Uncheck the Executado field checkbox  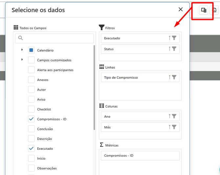pyautogui.click(x=31, y=149)
